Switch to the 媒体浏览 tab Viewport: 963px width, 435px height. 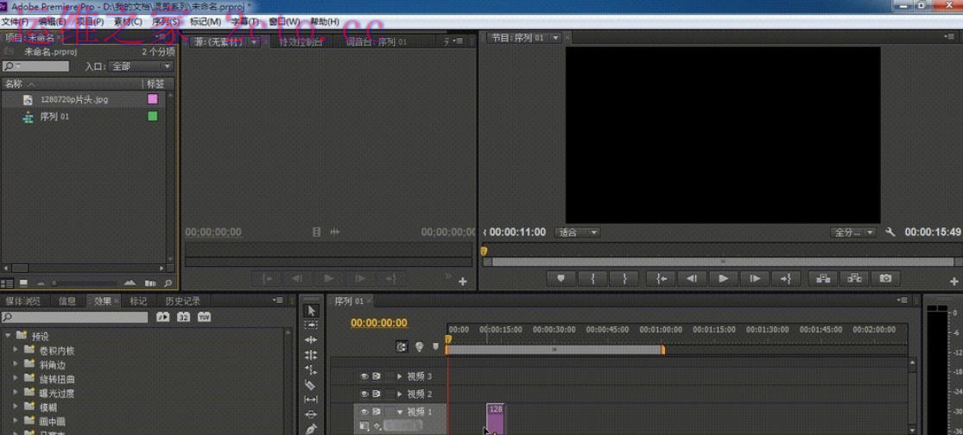[22, 300]
